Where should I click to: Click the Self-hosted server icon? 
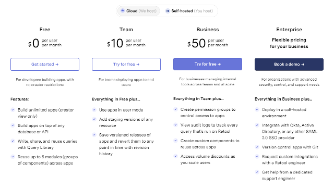[168, 11]
